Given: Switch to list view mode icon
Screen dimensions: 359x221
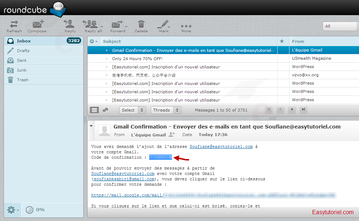Looking at the screenshot, I should pyautogui.click(x=94, y=110).
